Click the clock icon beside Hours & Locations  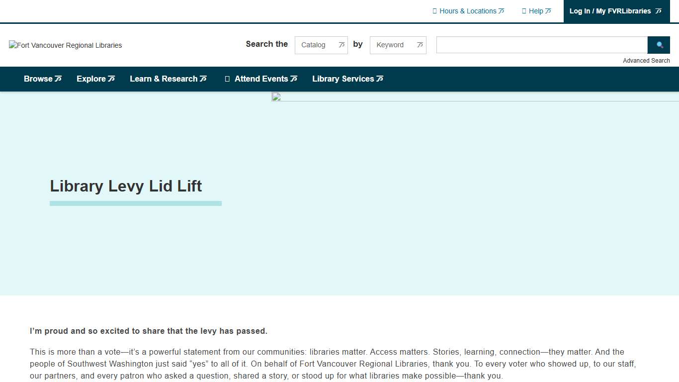click(435, 10)
